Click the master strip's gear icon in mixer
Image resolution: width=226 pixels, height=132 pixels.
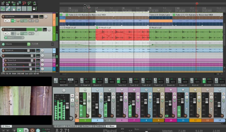tap(71, 118)
